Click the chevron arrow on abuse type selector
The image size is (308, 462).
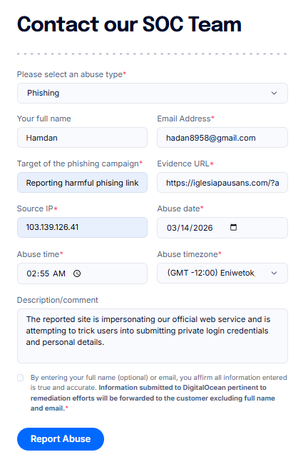point(274,93)
